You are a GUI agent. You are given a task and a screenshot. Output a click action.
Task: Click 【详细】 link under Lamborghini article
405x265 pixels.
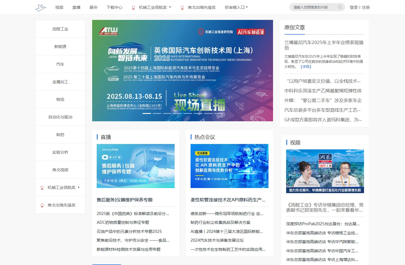click(306, 67)
